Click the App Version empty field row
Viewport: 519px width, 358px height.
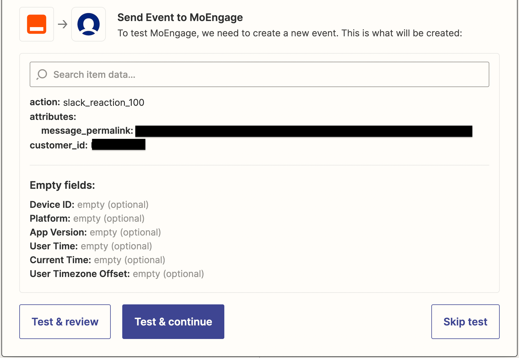point(95,232)
